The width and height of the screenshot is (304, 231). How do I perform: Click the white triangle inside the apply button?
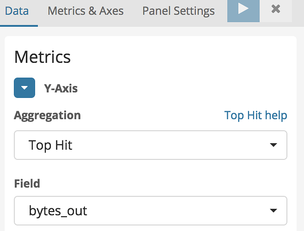click(243, 9)
